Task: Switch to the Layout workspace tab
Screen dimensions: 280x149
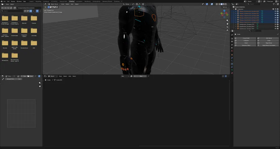Action: click(31, 2)
